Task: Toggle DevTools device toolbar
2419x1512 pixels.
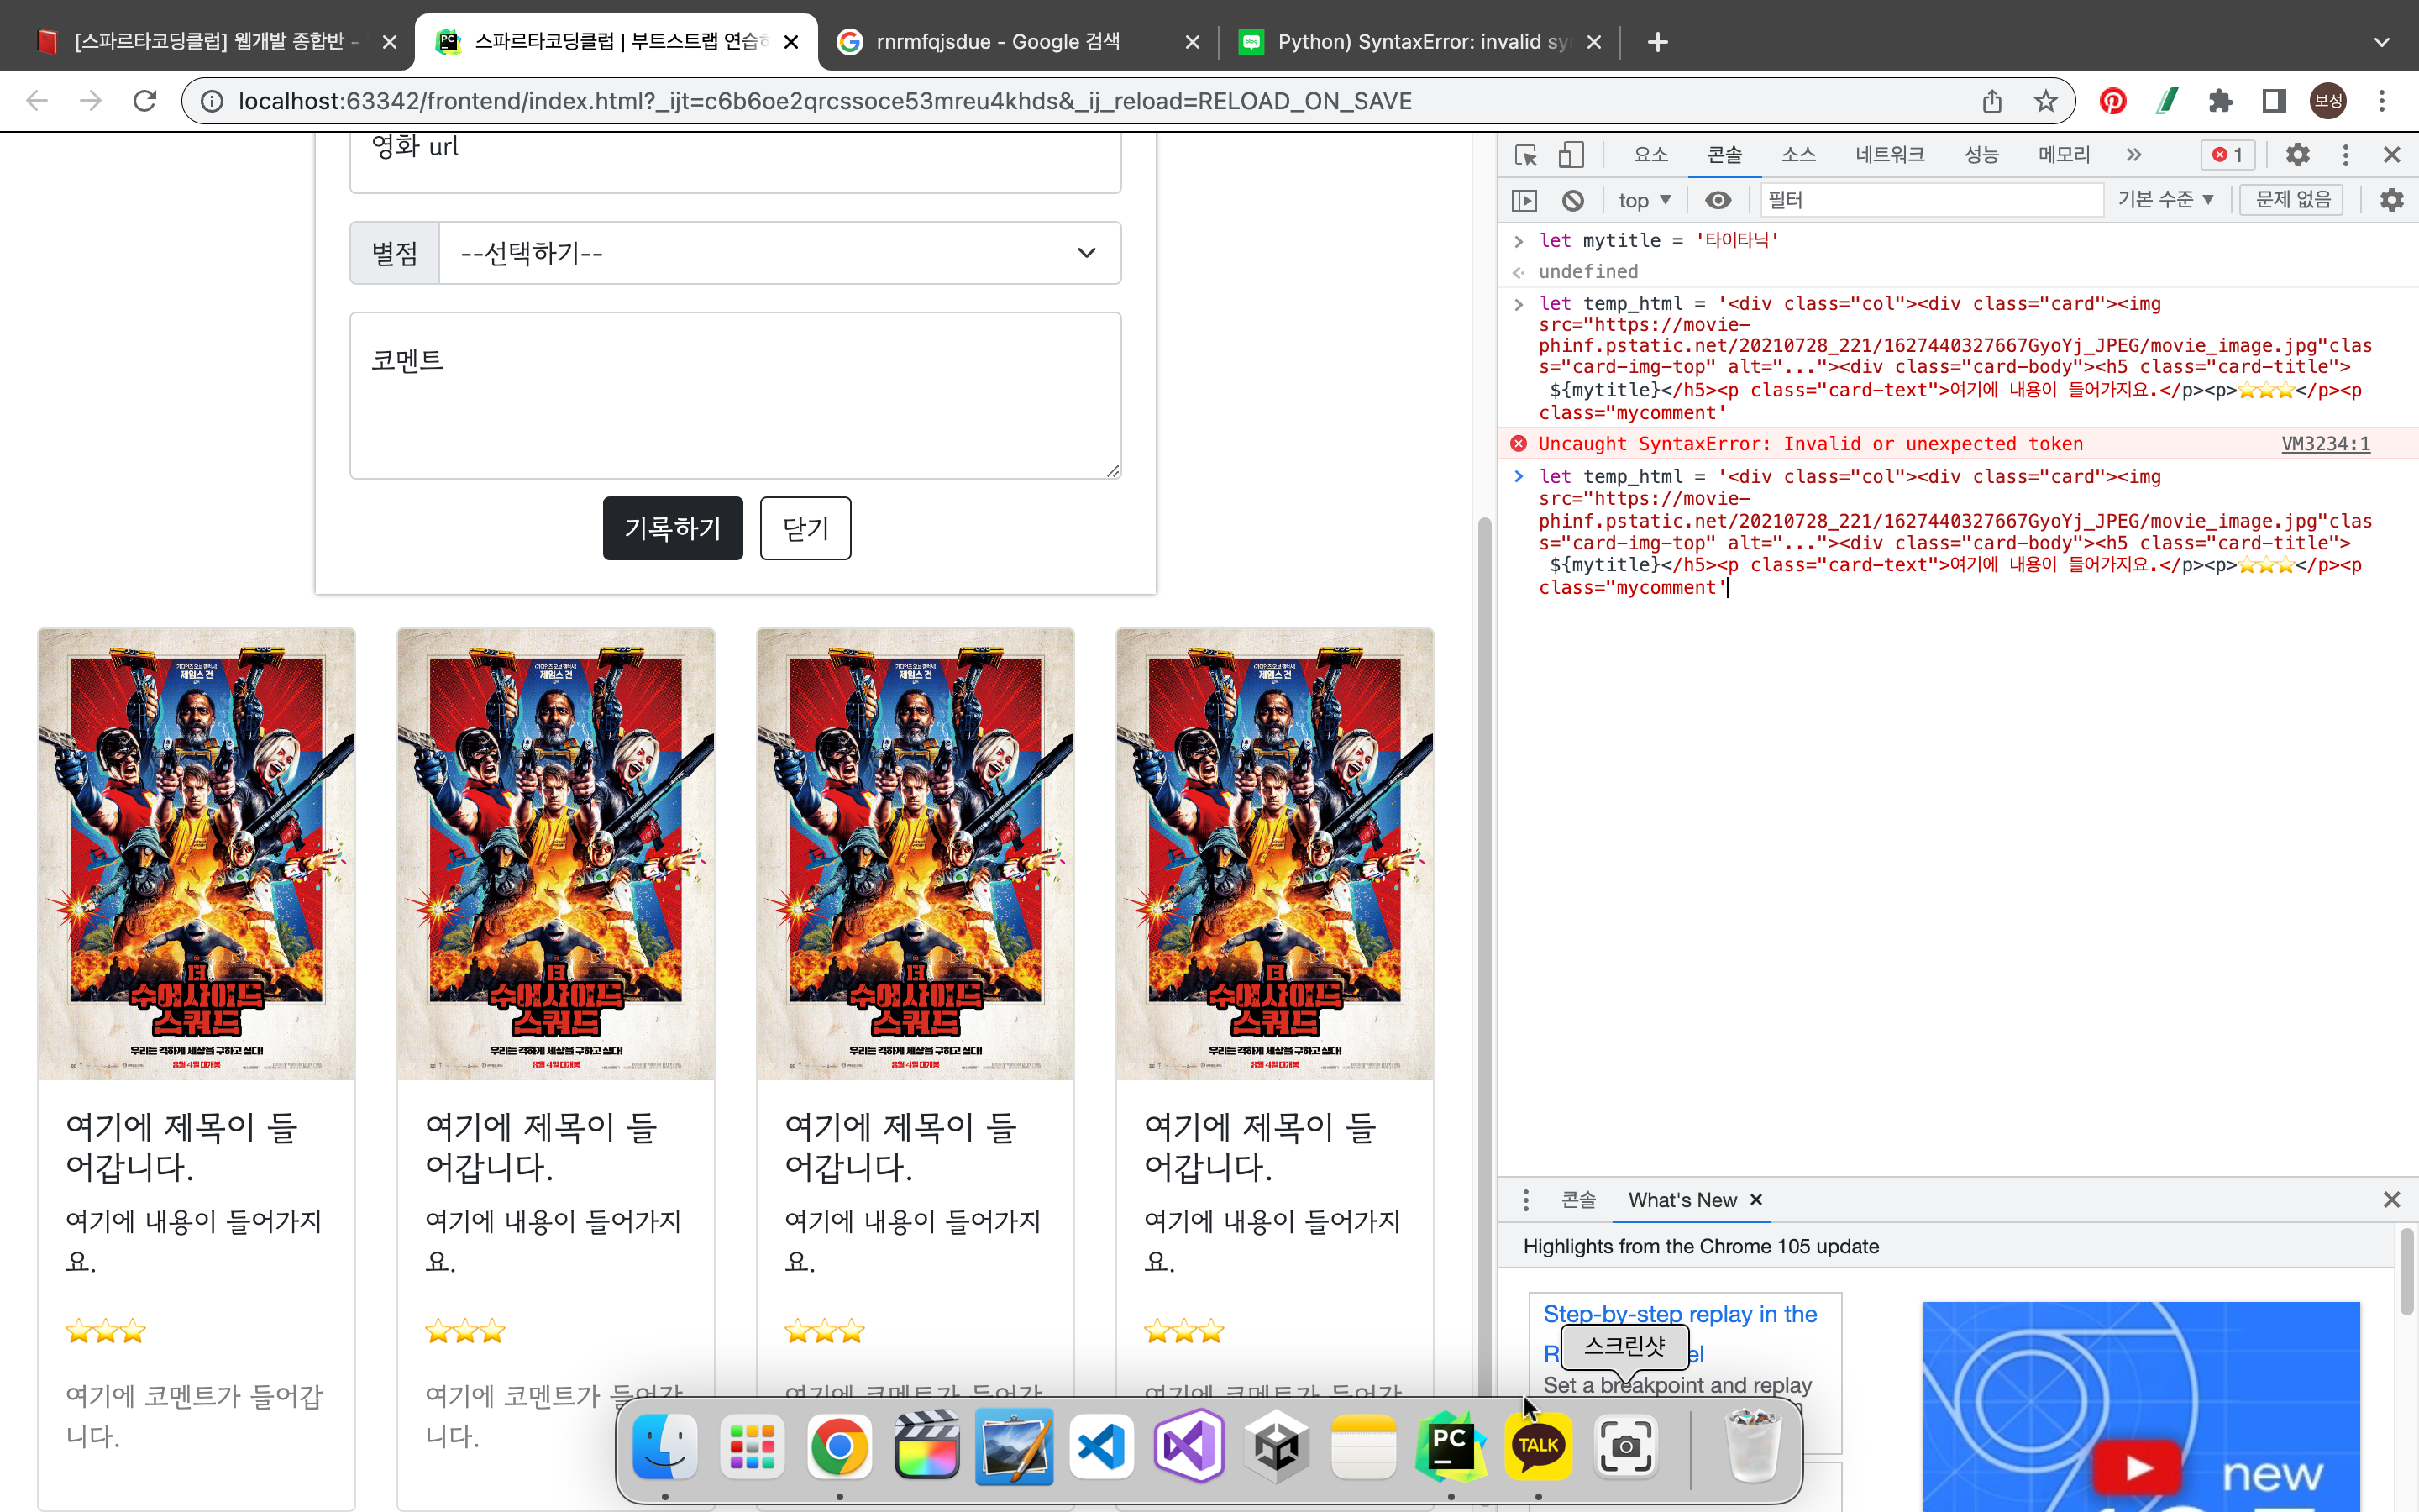Action: [1572, 155]
